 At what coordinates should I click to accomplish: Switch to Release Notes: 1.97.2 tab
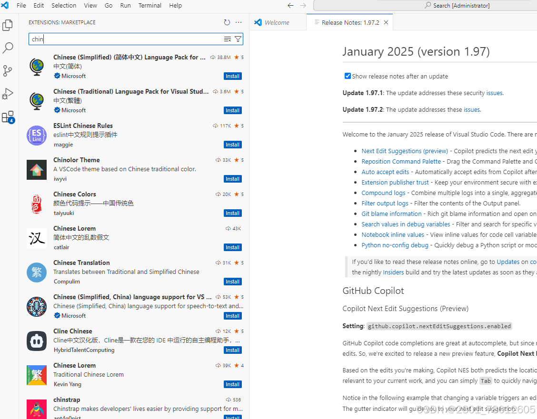[x=350, y=22]
